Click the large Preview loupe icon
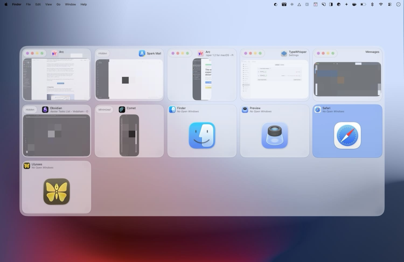This screenshot has width=404, height=262. [275, 135]
